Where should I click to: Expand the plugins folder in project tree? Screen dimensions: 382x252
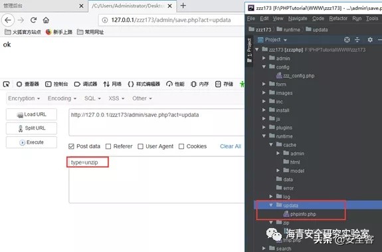(264, 127)
